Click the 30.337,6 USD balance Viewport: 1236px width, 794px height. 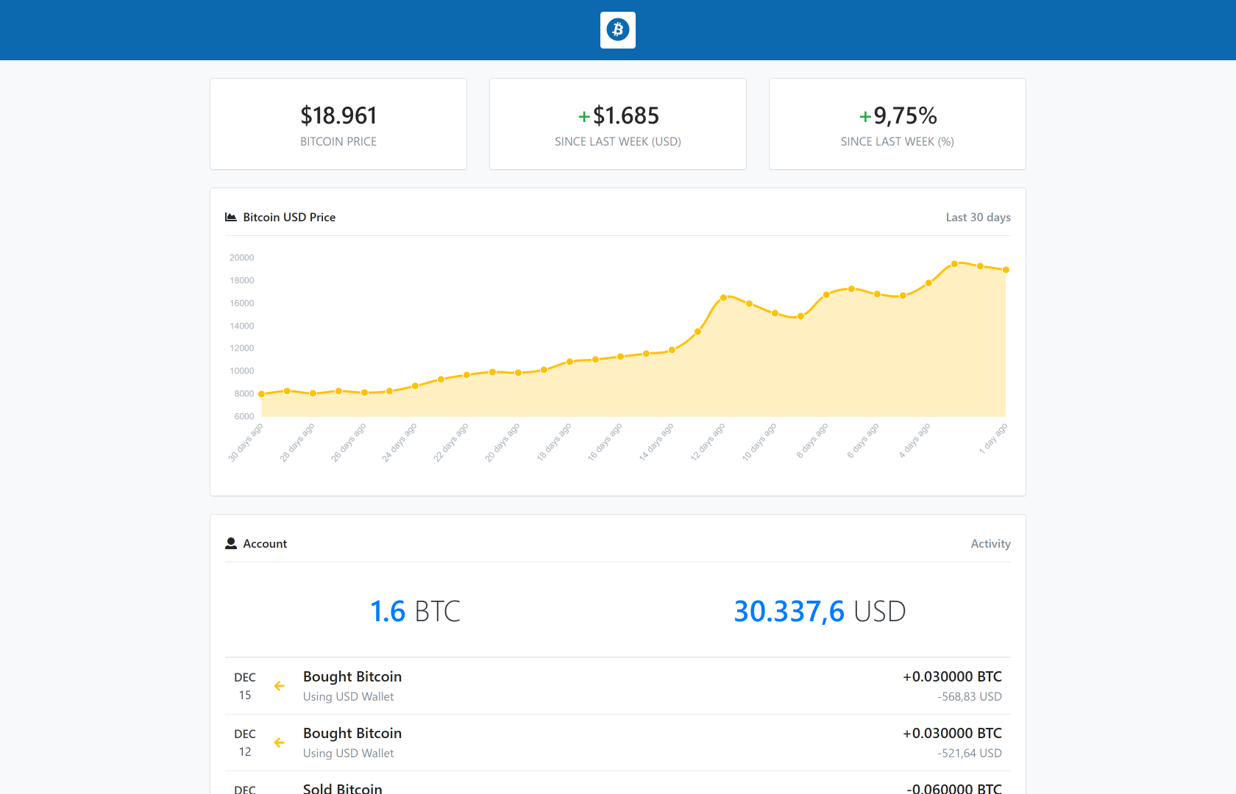[819, 610]
